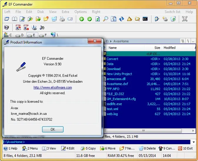Click the Split file toolbar icon
Screen dimensions: 198x161
pyautogui.click(x=113, y=19)
